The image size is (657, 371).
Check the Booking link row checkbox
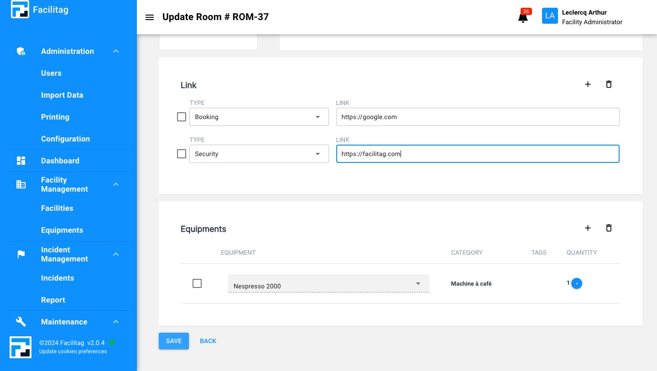(182, 117)
